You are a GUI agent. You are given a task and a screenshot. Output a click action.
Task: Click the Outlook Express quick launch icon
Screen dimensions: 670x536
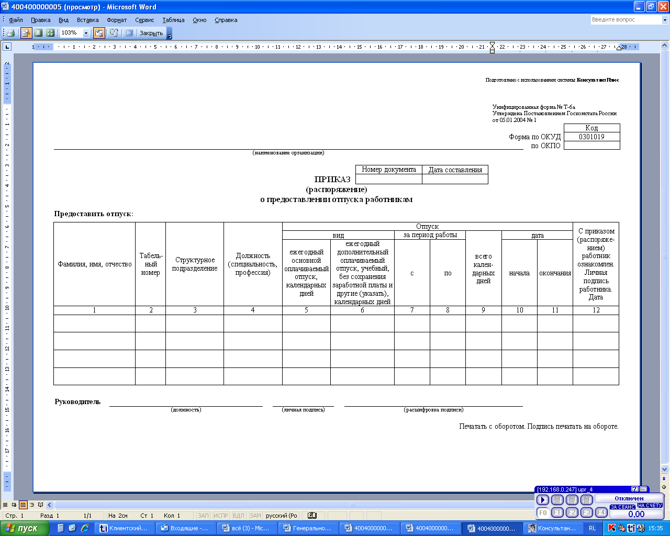pos(73,528)
